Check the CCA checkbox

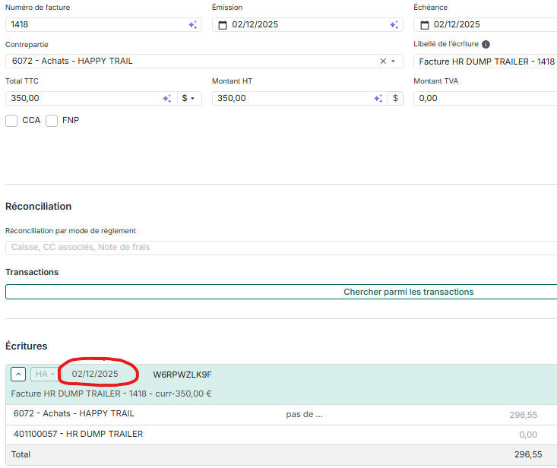[x=11, y=121]
